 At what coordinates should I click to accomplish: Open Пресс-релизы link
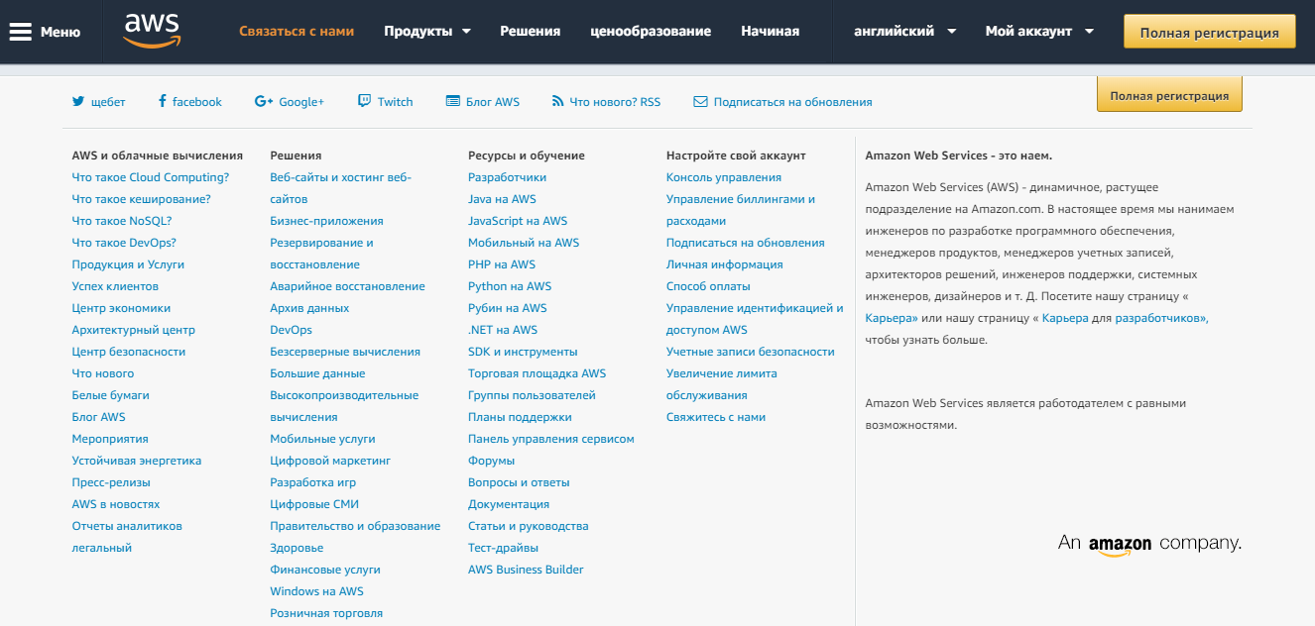[111, 482]
